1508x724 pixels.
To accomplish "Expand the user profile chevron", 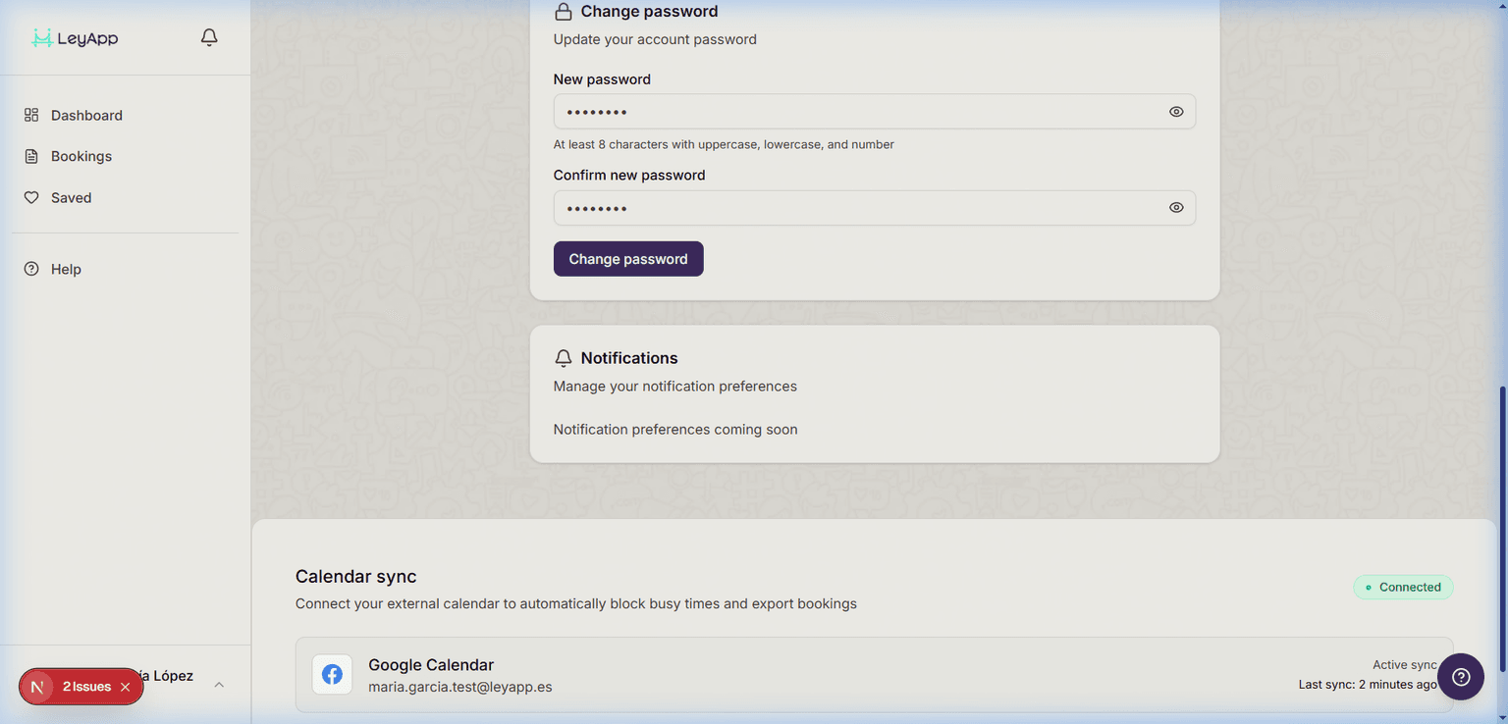I will [x=218, y=684].
